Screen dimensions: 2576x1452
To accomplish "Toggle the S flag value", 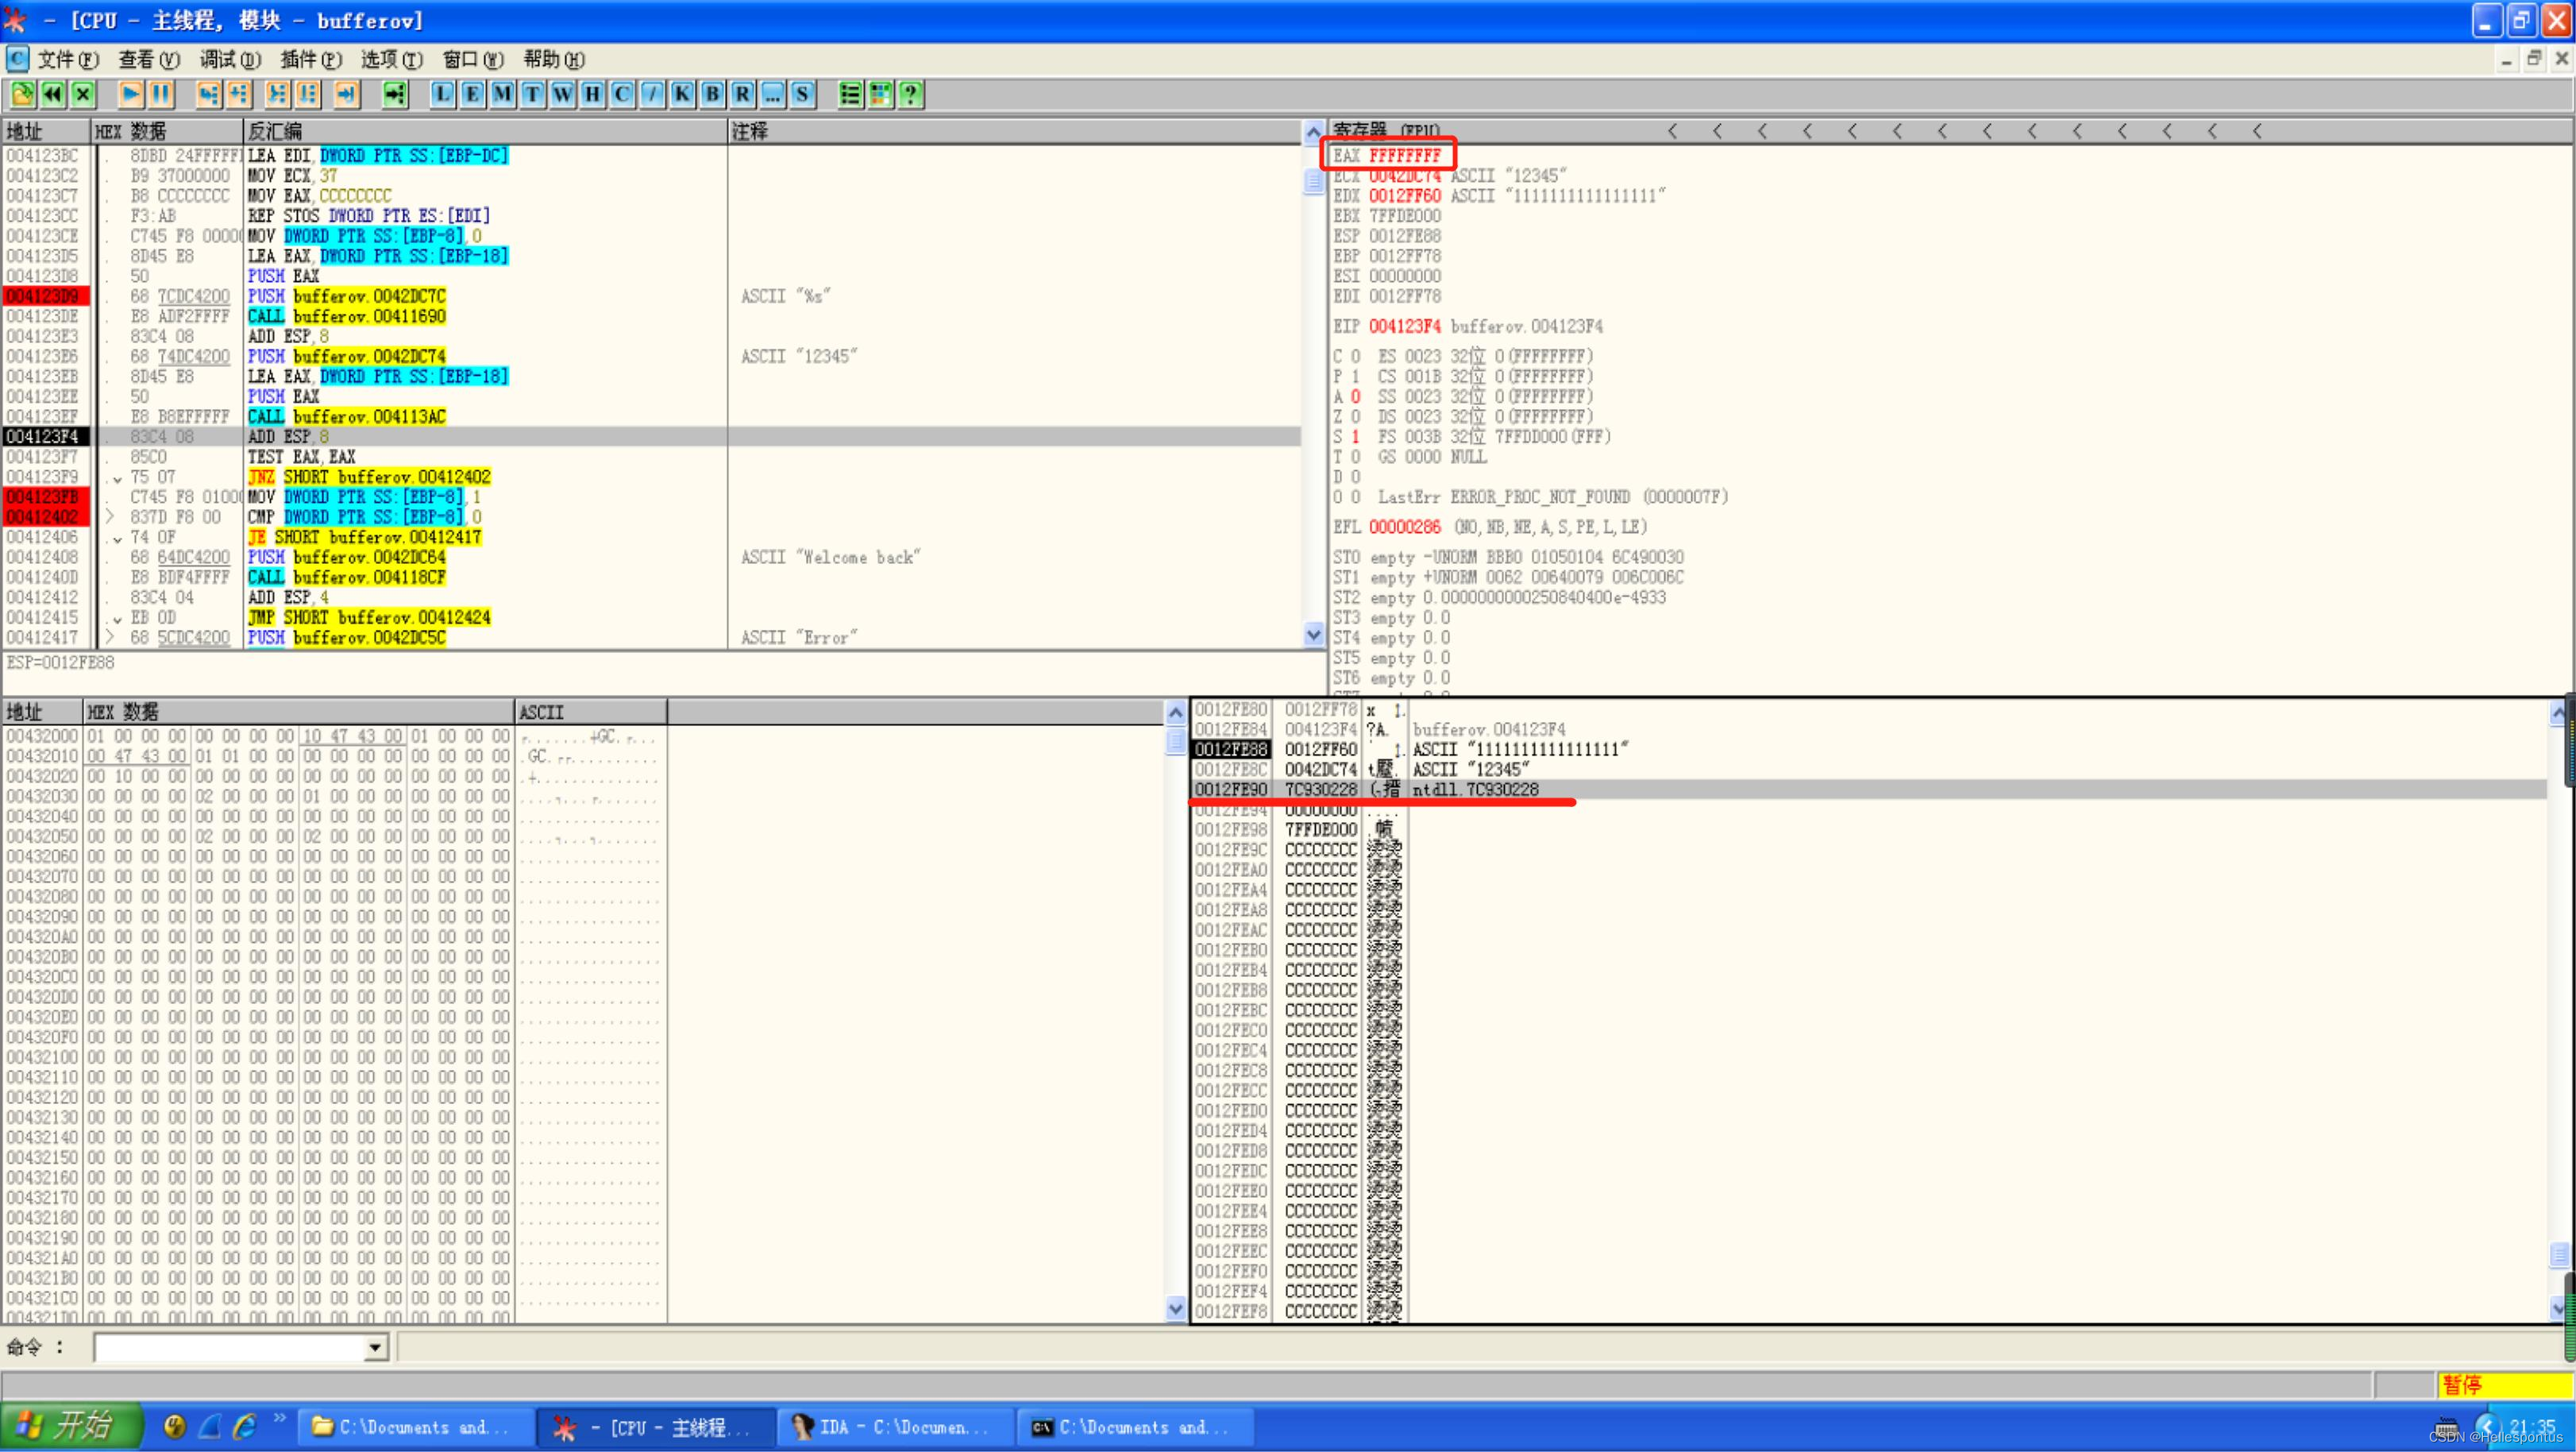I will [x=1355, y=437].
